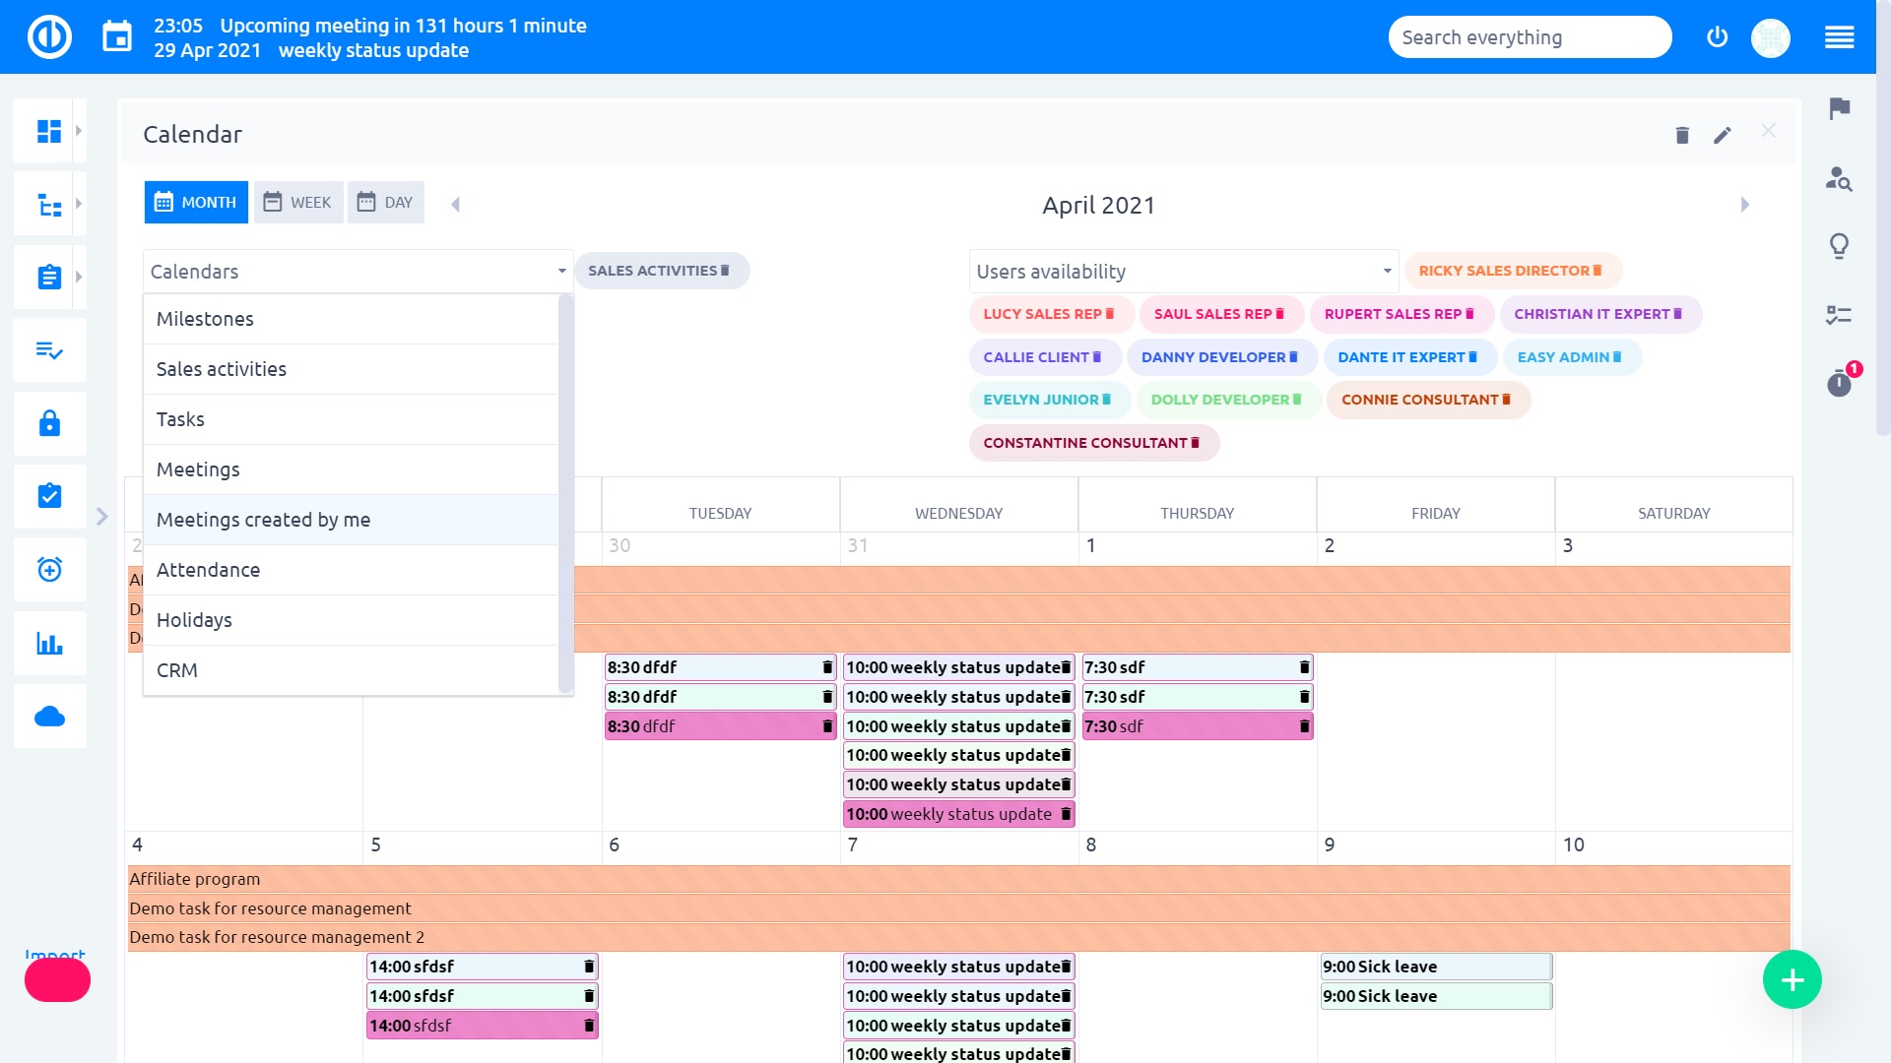This screenshot has height=1063, width=1891.
Task: Select Holidays from the calendars list
Action: (194, 619)
